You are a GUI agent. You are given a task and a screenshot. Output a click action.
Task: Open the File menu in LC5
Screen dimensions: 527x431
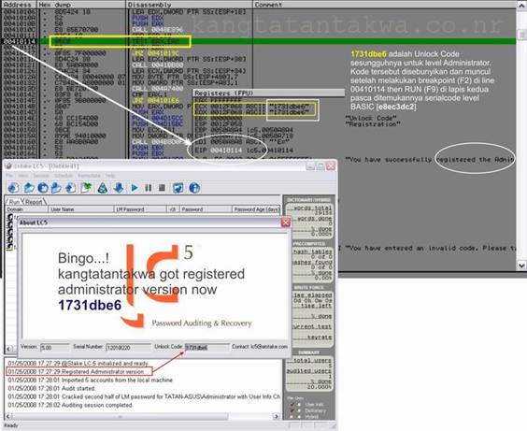point(9,176)
